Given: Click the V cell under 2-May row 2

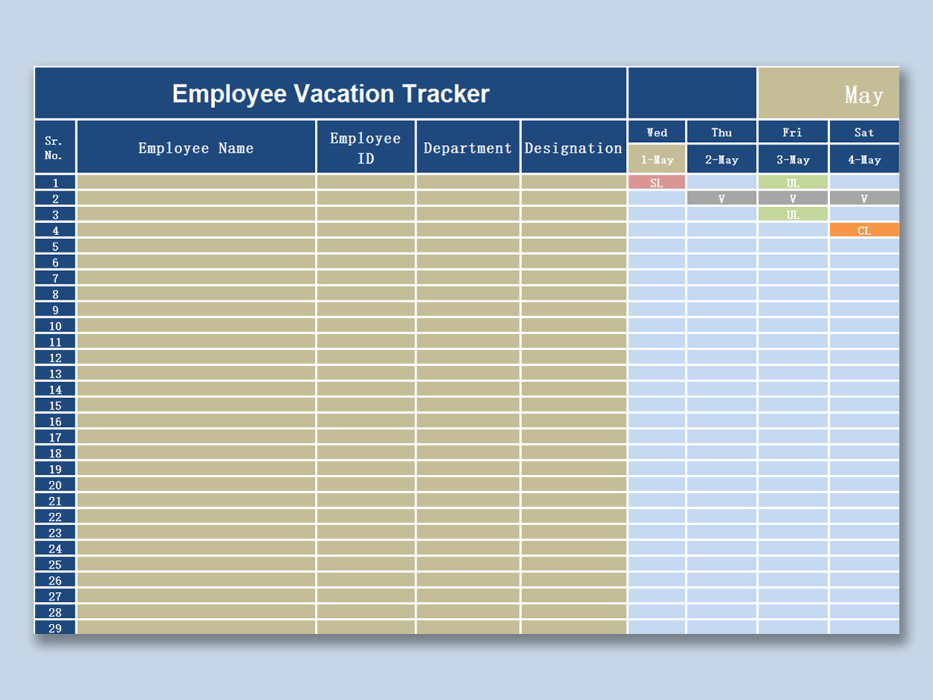Looking at the screenshot, I should click(x=722, y=198).
